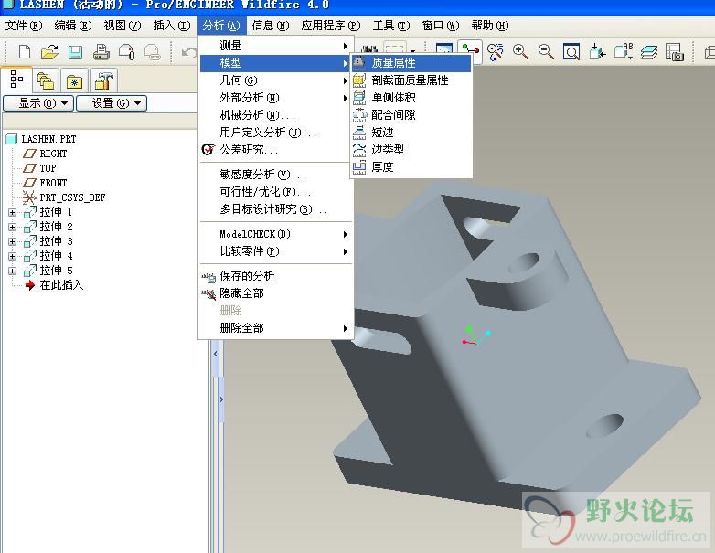This screenshot has width=715, height=553.
Task: Select 质量属性 in model submenu
Action: [x=411, y=63]
